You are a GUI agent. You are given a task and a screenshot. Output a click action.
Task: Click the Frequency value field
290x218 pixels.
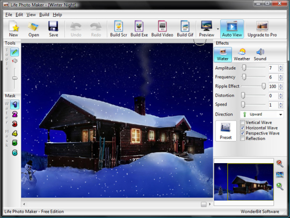click(273, 78)
